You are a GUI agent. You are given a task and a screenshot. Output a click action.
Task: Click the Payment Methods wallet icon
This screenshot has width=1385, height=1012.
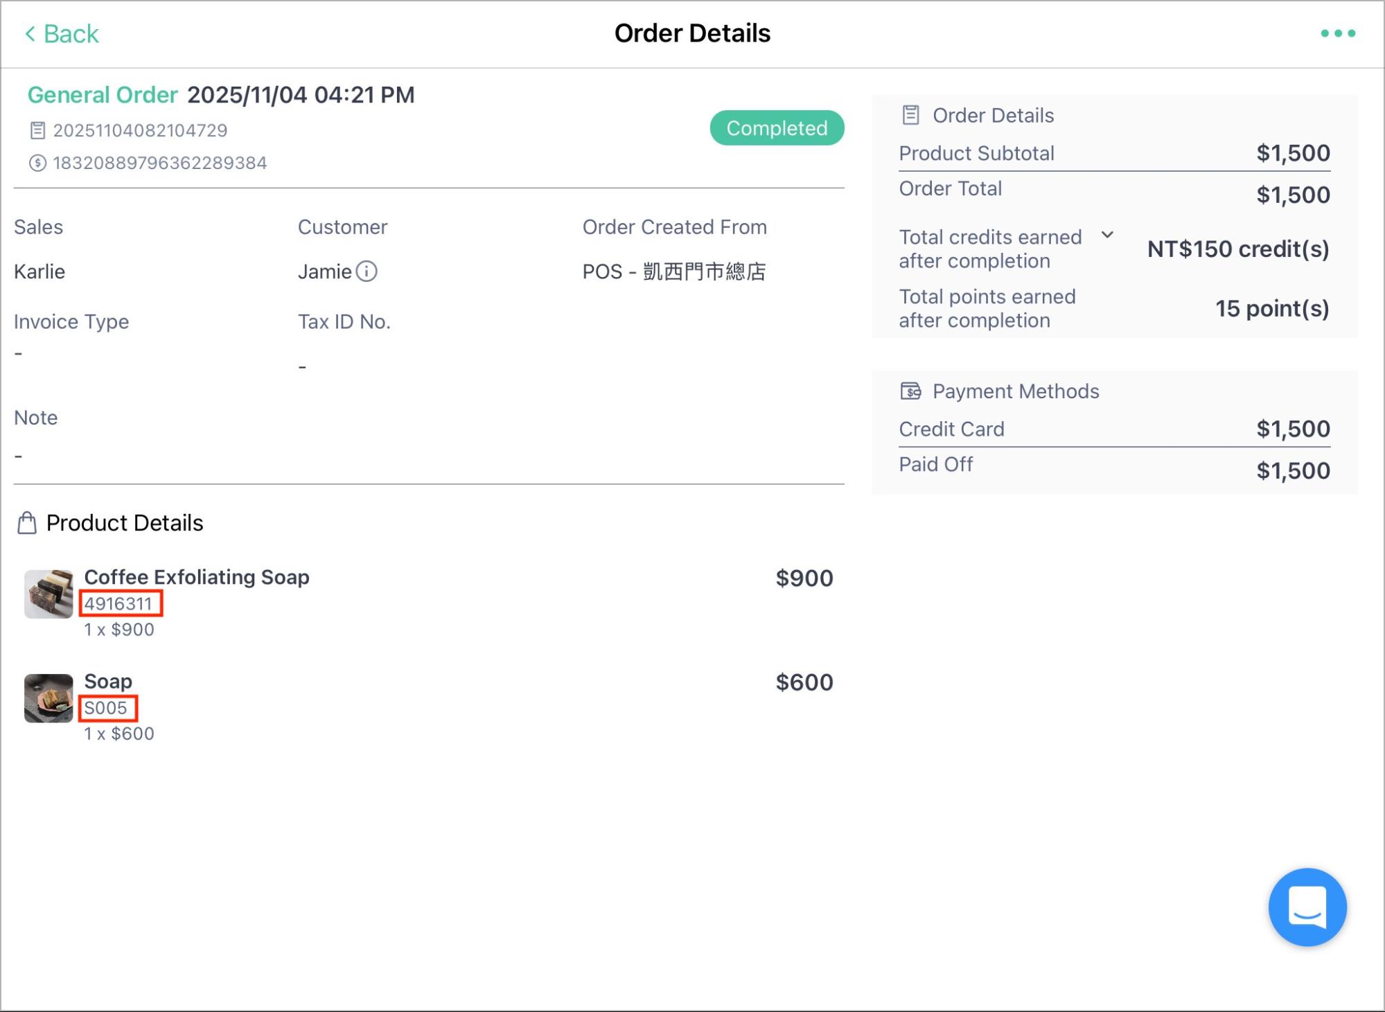click(910, 391)
